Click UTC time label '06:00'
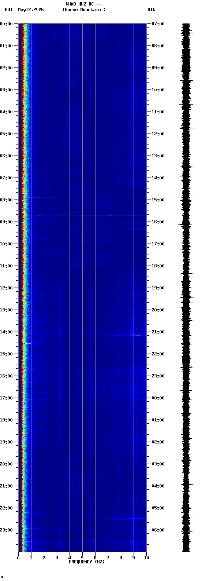The height and width of the screenshot is (581, 202). [158, 530]
